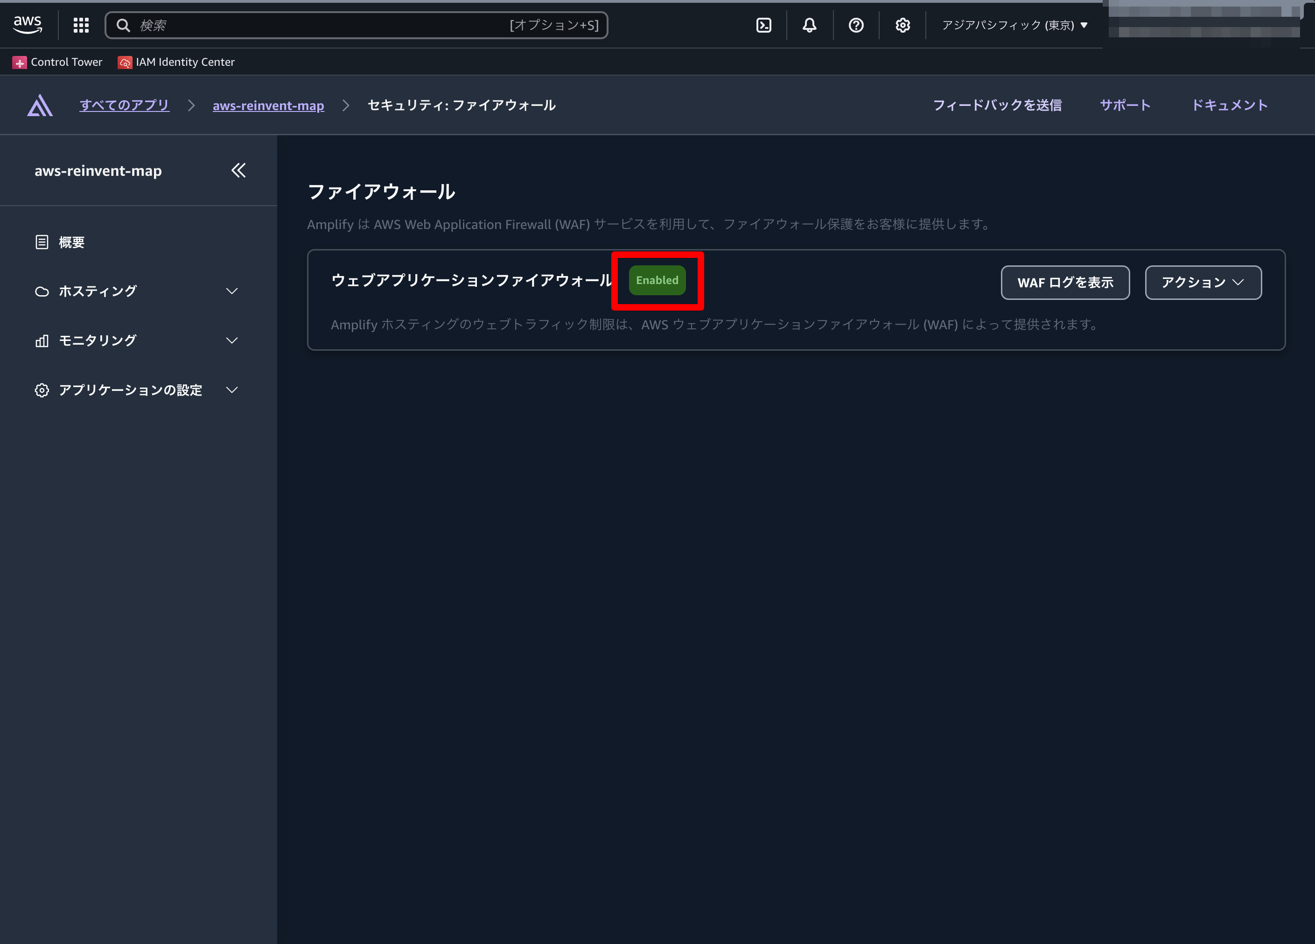This screenshot has width=1315, height=944.
Task: Click the Amplify logo icon
Action: point(39,105)
